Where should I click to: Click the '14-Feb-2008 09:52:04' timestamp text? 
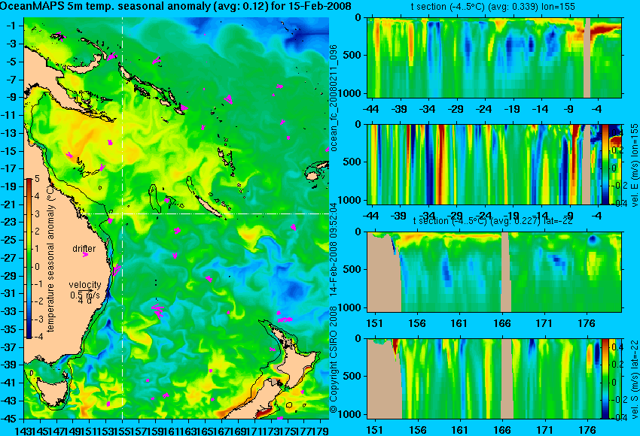click(x=334, y=249)
